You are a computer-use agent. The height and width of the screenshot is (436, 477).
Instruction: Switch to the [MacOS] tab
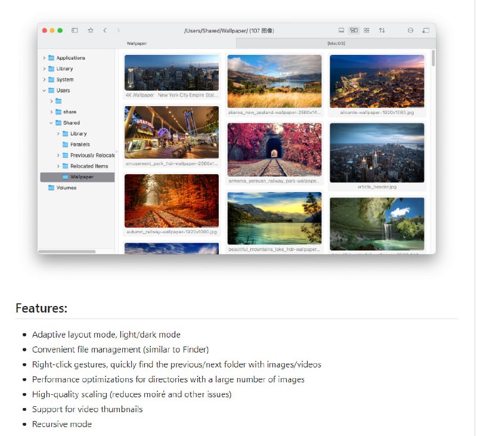[x=336, y=44]
